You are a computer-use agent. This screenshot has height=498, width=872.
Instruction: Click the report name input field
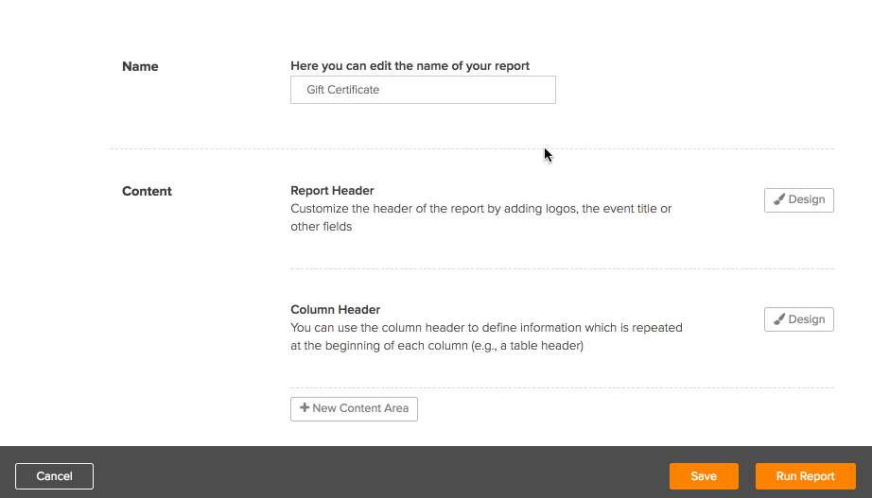point(423,90)
